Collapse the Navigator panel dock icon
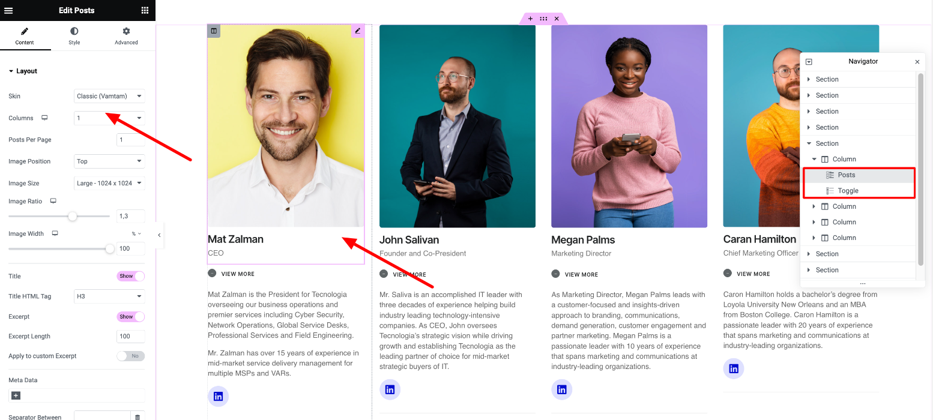 coord(809,62)
